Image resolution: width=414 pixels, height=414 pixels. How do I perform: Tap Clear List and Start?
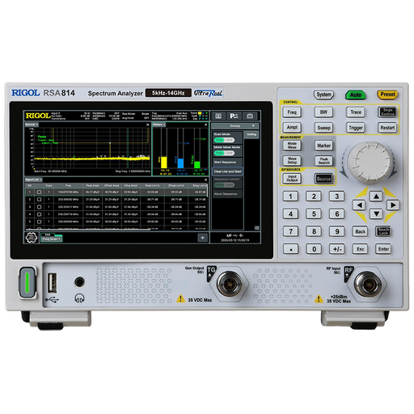coord(227,171)
